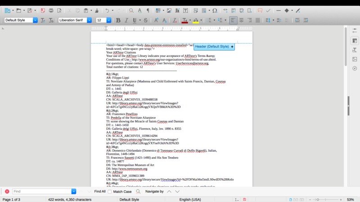Toggle Strikethrough formatting
This screenshot has height=202, width=360.
pyautogui.click(x=145, y=20)
